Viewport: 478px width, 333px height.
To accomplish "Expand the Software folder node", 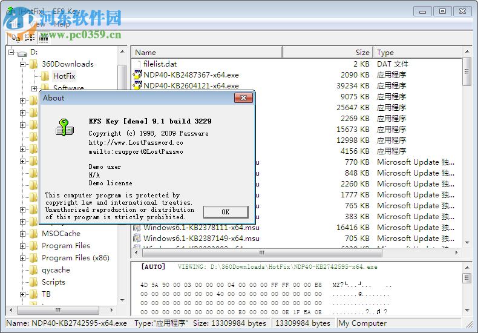I will point(34,88).
